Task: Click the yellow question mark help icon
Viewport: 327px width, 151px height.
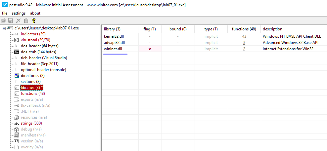Action: pos(33,20)
